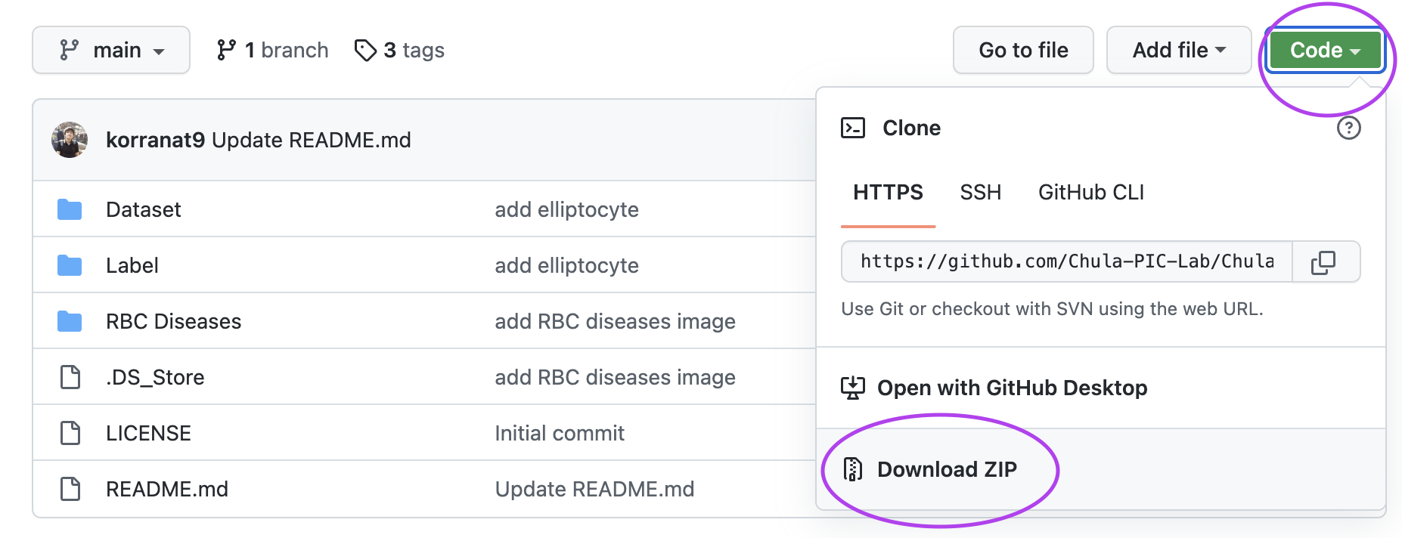Click the LICENSE file icon

70,433
